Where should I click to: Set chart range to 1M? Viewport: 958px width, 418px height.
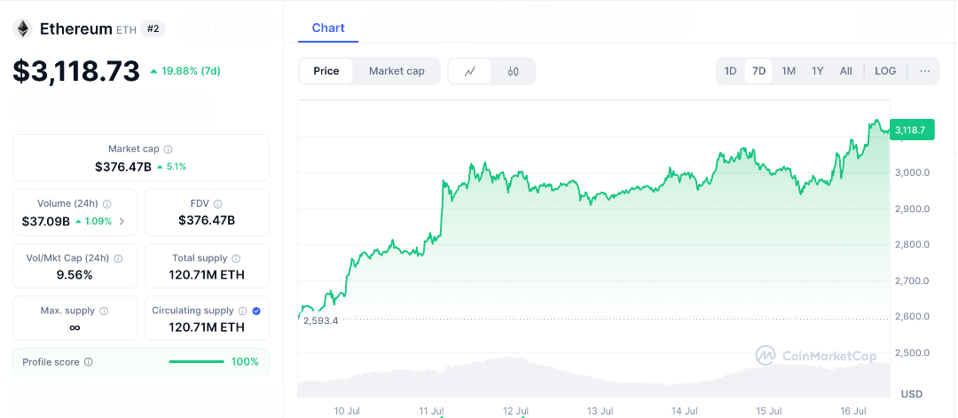(x=789, y=72)
